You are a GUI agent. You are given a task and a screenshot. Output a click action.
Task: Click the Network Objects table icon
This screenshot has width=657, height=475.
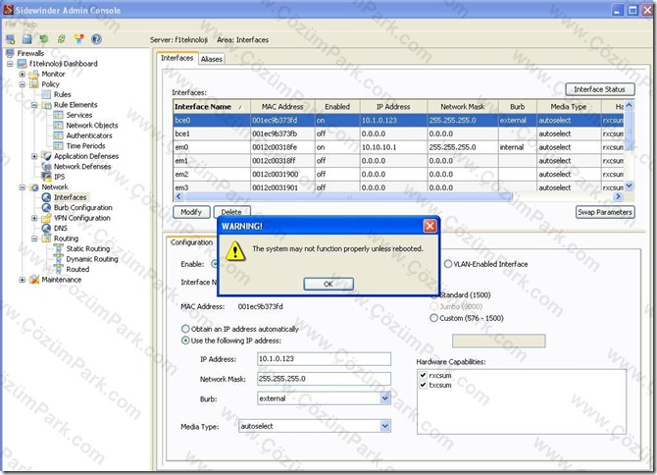[x=59, y=126]
